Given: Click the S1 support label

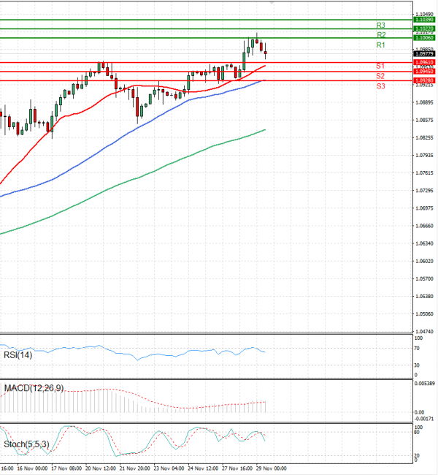Looking at the screenshot, I should (x=380, y=66).
